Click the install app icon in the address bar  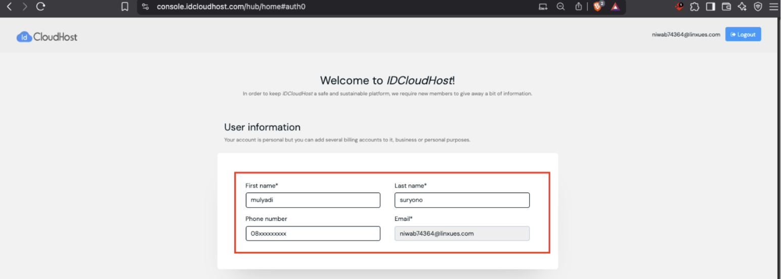[543, 7]
